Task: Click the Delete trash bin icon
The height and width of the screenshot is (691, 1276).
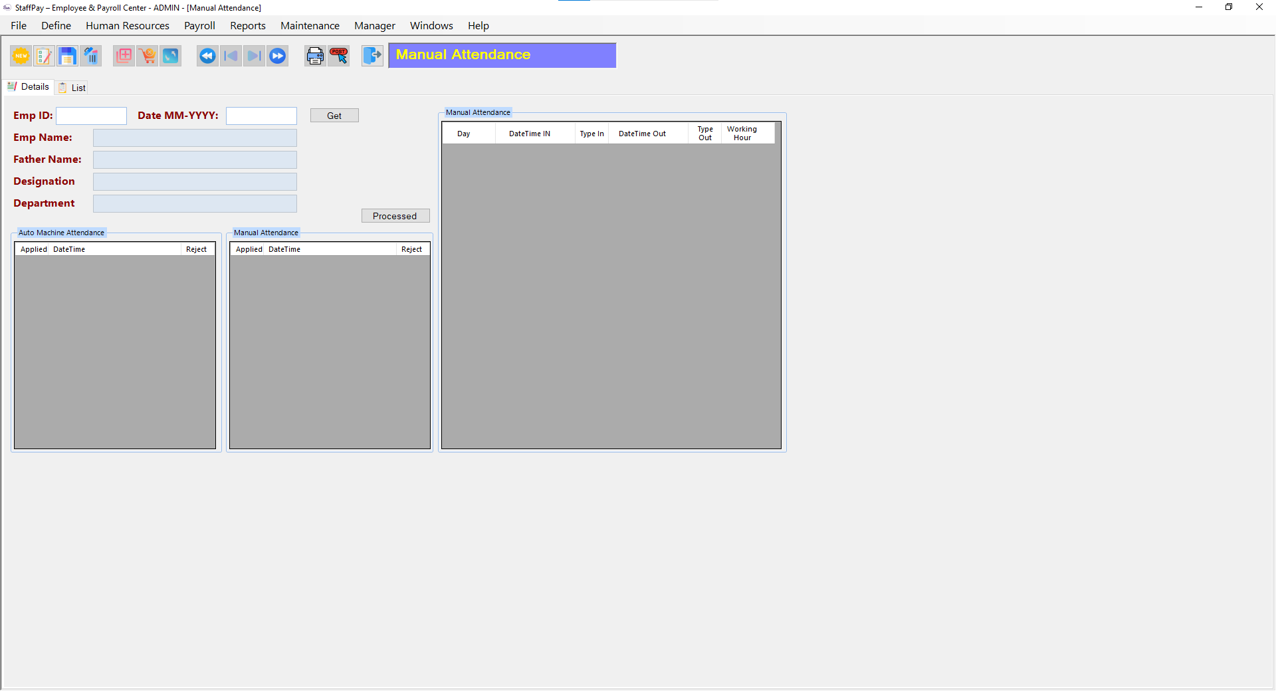Action: click(x=91, y=56)
